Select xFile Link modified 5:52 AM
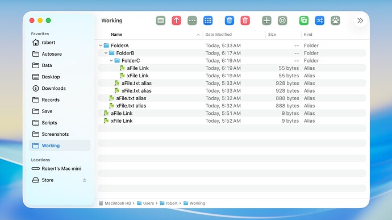The image size is (392, 220). click(232, 121)
